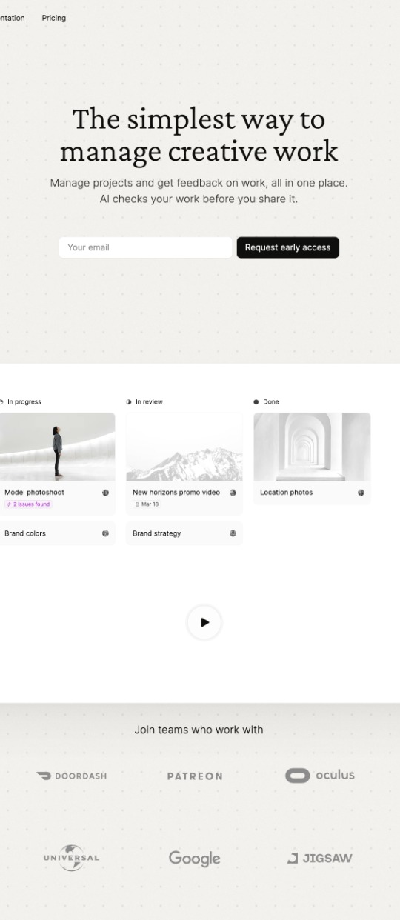The width and height of the screenshot is (400, 920).
Task: Click the Model photoshoot title text
Action: [x=34, y=493]
